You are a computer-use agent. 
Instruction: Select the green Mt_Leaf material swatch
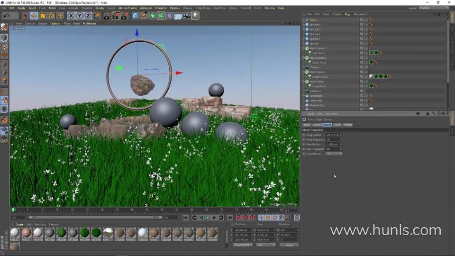click(x=61, y=233)
